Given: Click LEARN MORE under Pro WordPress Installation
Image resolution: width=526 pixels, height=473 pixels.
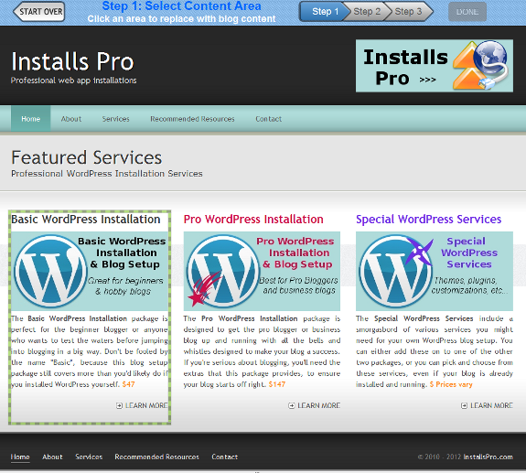Looking at the screenshot, I should pyautogui.click(x=318, y=405).
